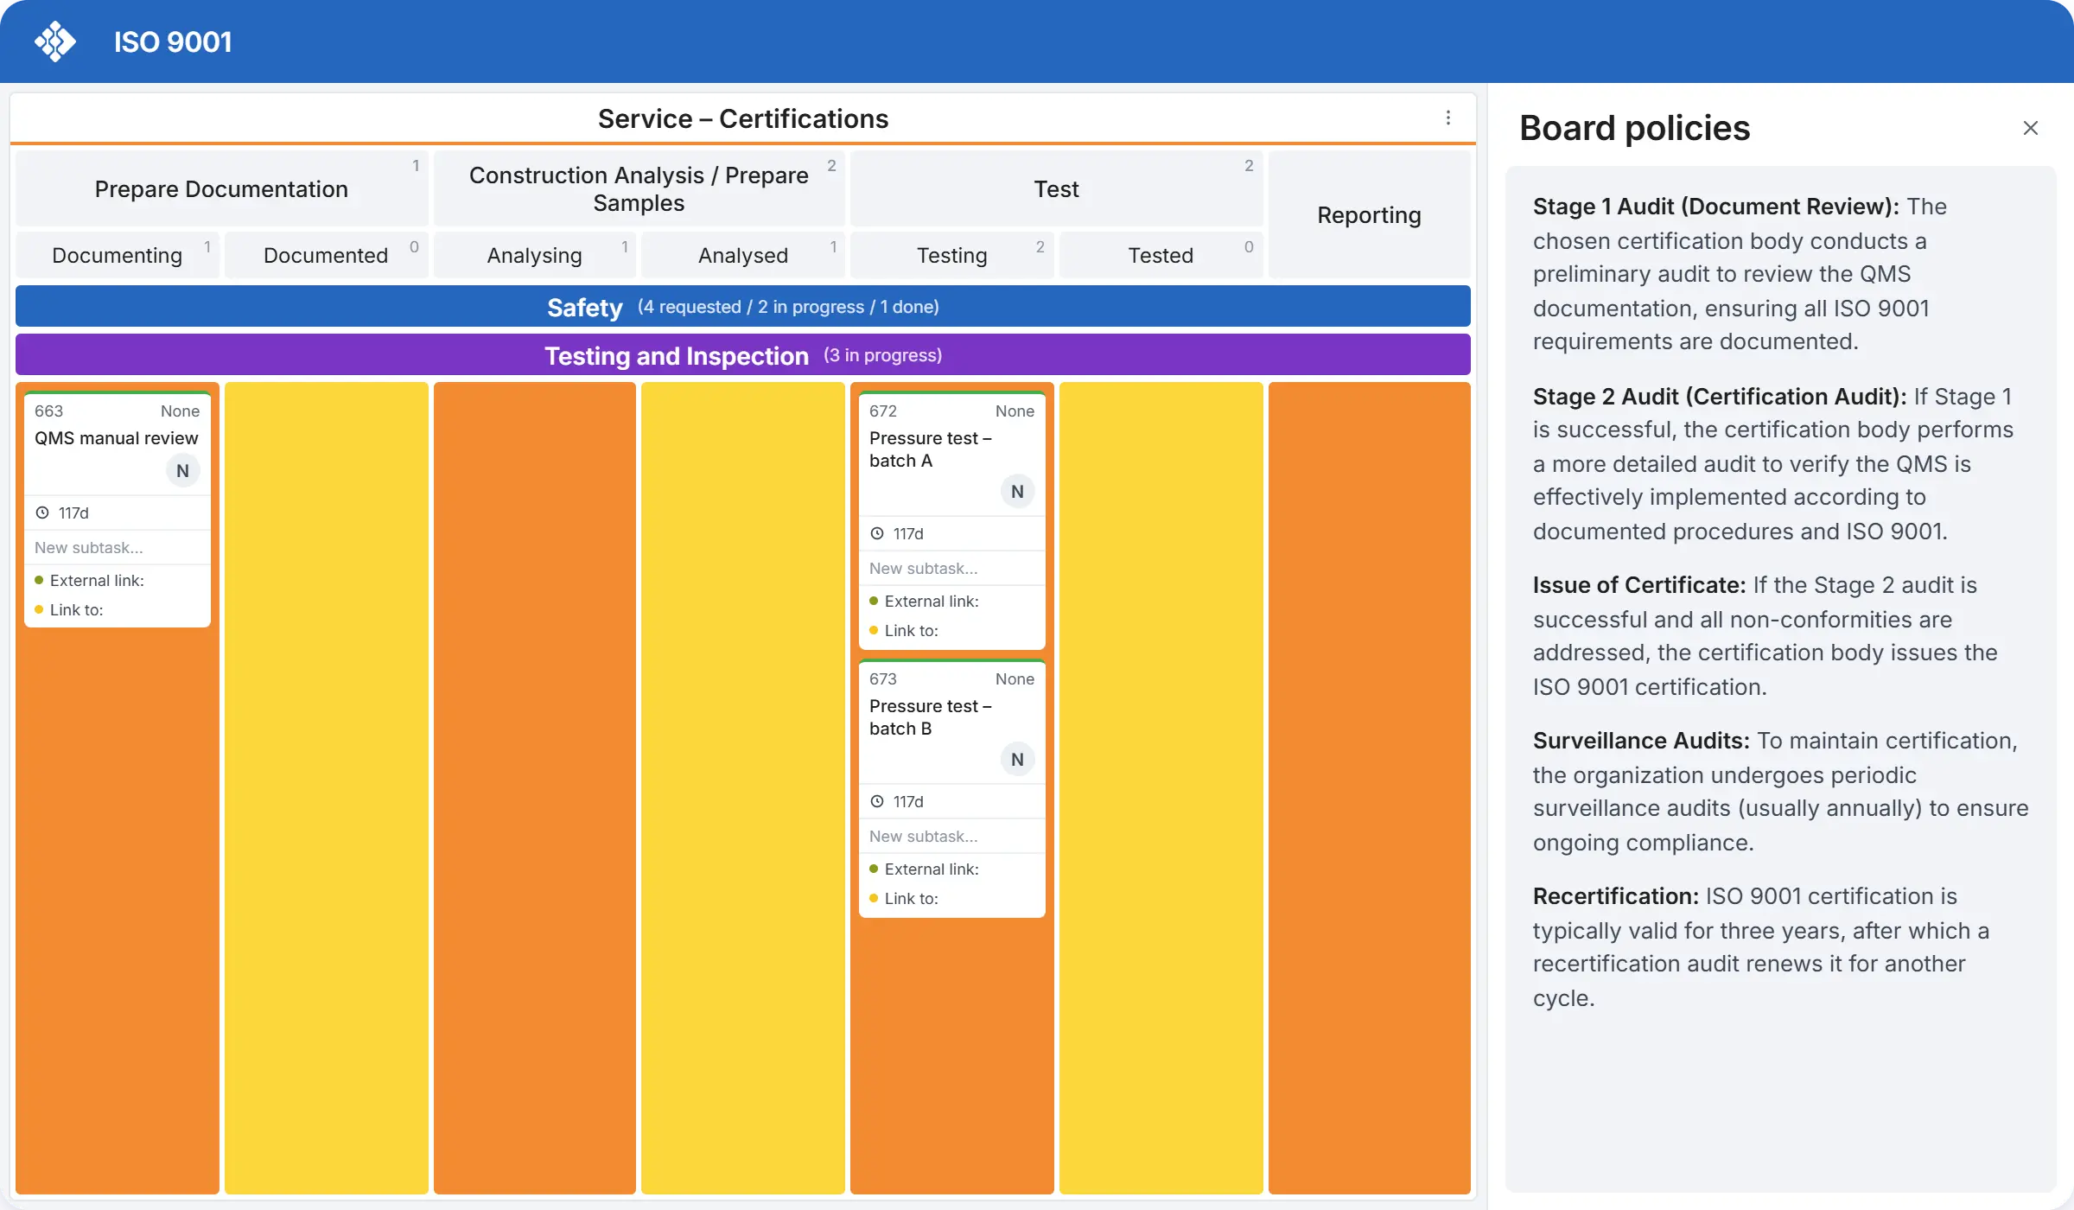
Task: Select the Reporting column header
Action: (x=1369, y=214)
